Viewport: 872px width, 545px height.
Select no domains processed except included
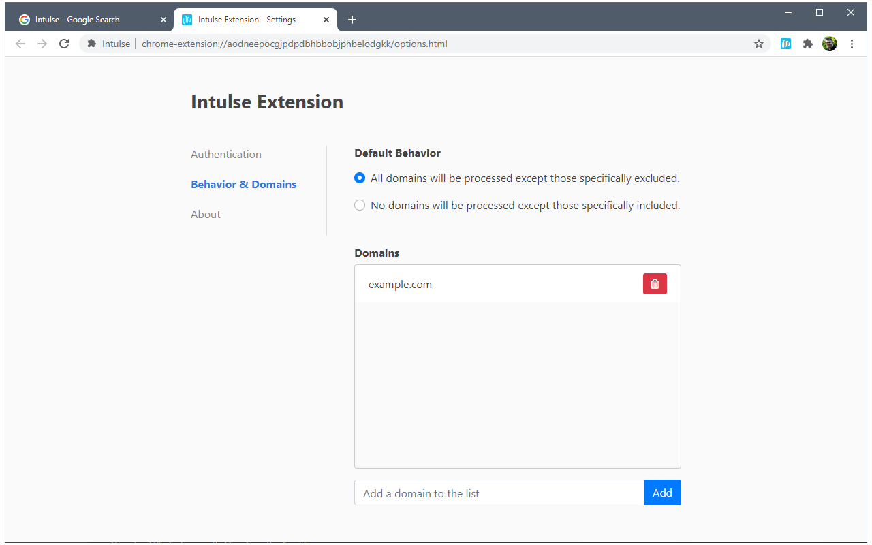click(359, 204)
